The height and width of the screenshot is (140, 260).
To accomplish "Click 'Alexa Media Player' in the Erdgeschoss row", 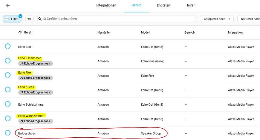I will coord(241,133).
